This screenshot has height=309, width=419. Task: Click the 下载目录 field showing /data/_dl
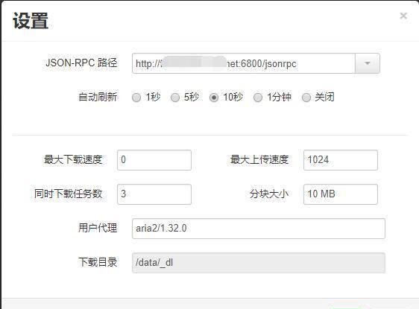(259, 263)
